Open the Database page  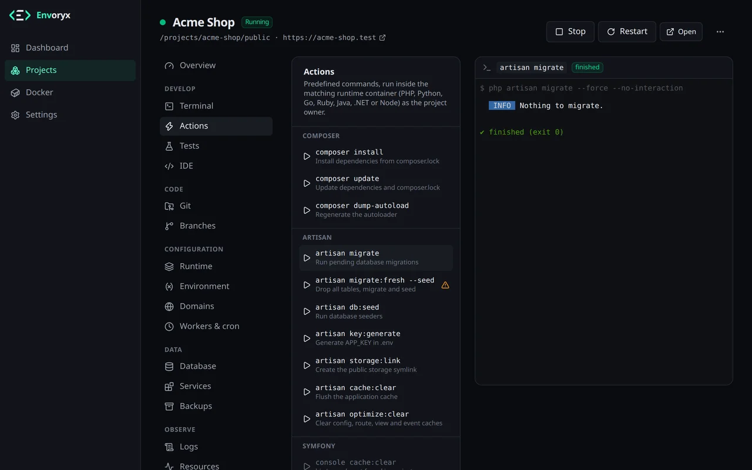coord(216,366)
